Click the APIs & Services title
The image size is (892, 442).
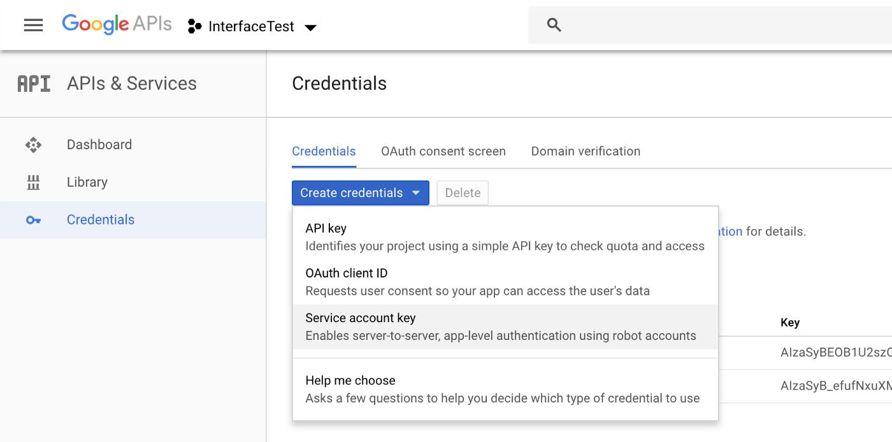(132, 84)
